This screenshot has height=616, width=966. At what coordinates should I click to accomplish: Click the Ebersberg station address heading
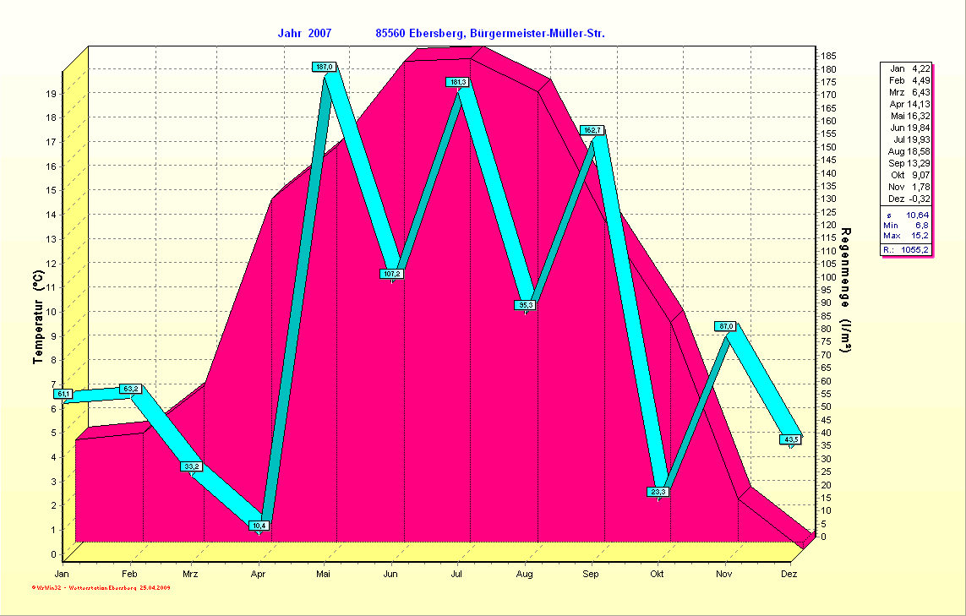489,33
